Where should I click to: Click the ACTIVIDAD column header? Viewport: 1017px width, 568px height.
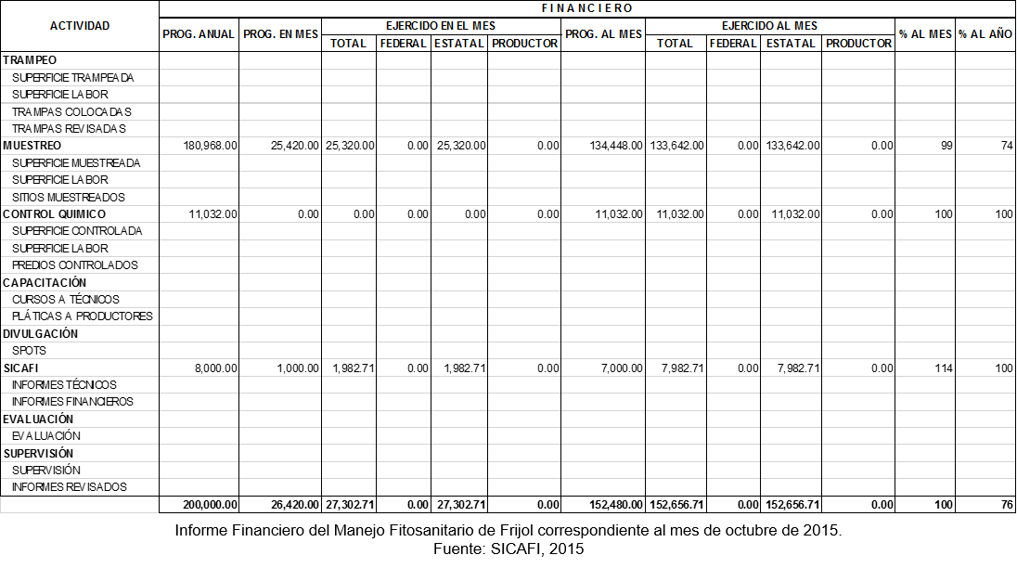click(x=80, y=26)
